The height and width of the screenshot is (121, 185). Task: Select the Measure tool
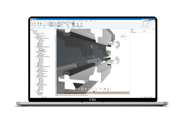(45, 24)
